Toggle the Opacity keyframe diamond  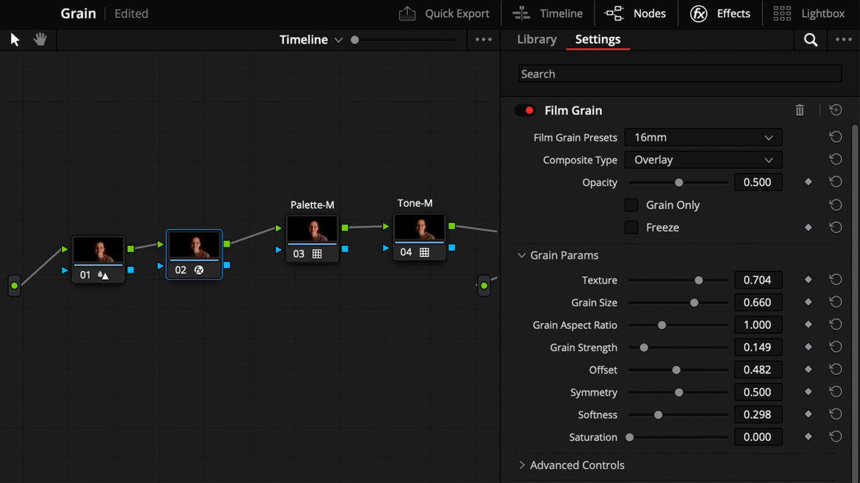click(x=808, y=182)
